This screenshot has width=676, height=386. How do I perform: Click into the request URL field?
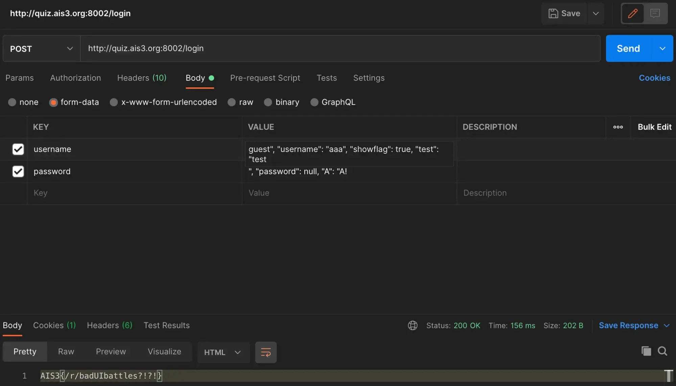pos(340,49)
